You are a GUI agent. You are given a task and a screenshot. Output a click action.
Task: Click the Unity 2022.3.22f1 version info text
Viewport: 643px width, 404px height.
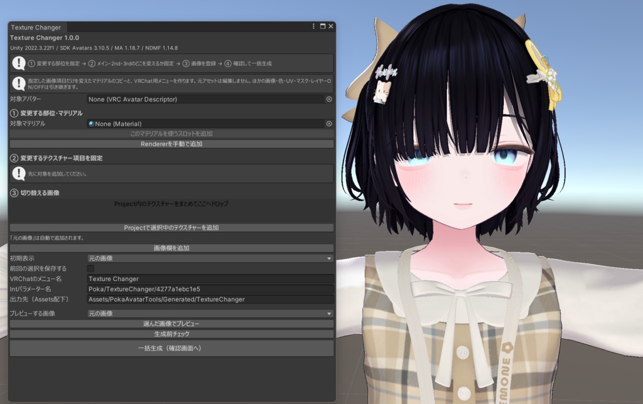click(94, 48)
